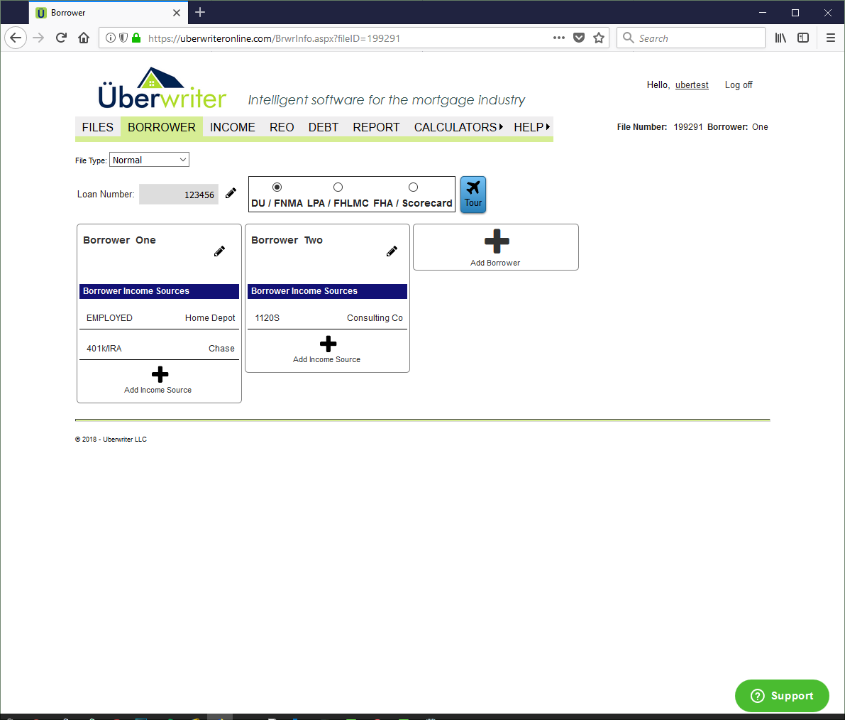The width and height of the screenshot is (845, 720).
Task: Edit Borrower Two with pencil icon
Action: pos(392,251)
